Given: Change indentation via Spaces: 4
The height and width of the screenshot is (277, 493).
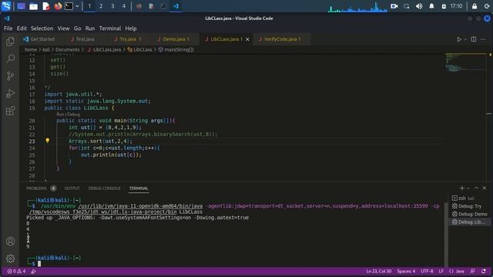Looking at the screenshot, I should 406,271.
